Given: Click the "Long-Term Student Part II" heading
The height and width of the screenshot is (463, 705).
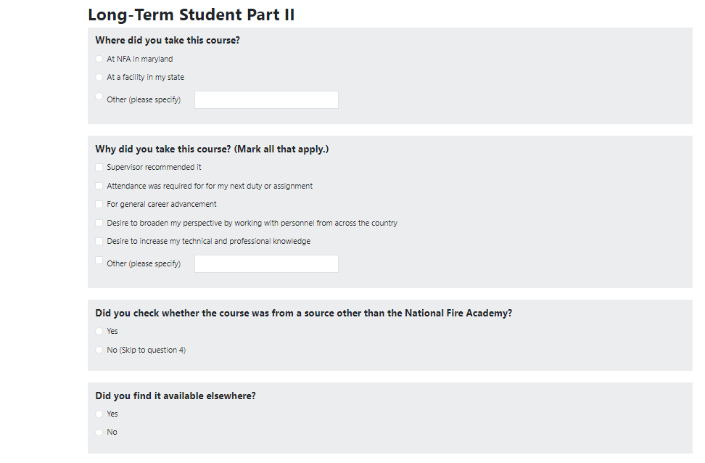Looking at the screenshot, I should pos(191,15).
